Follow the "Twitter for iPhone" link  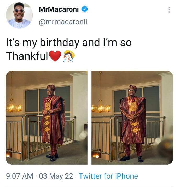point(108,176)
